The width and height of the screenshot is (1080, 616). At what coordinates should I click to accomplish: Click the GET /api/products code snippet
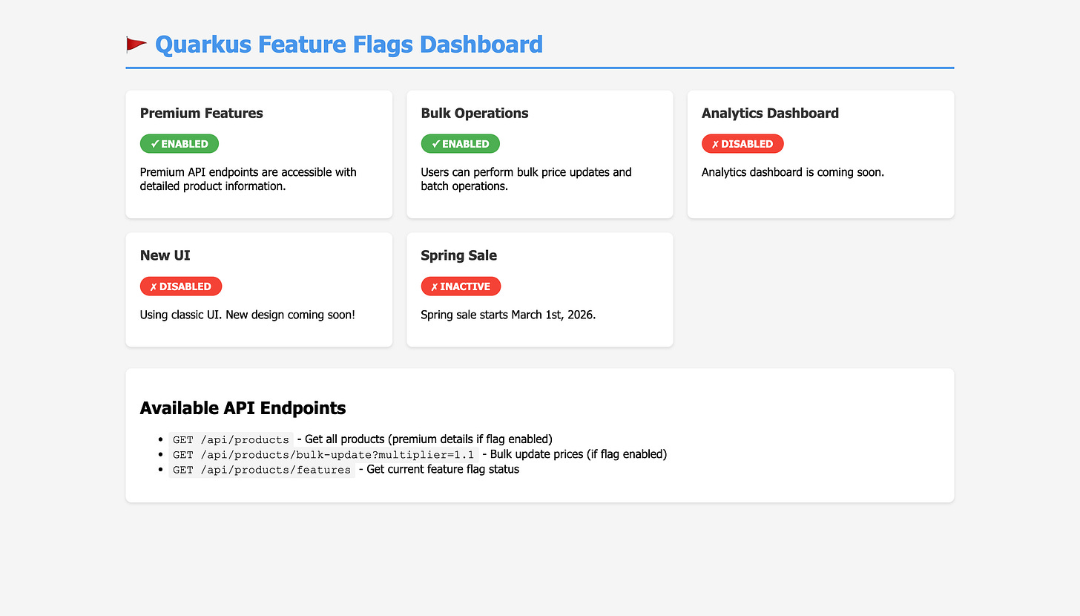pyautogui.click(x=231, y=439)
